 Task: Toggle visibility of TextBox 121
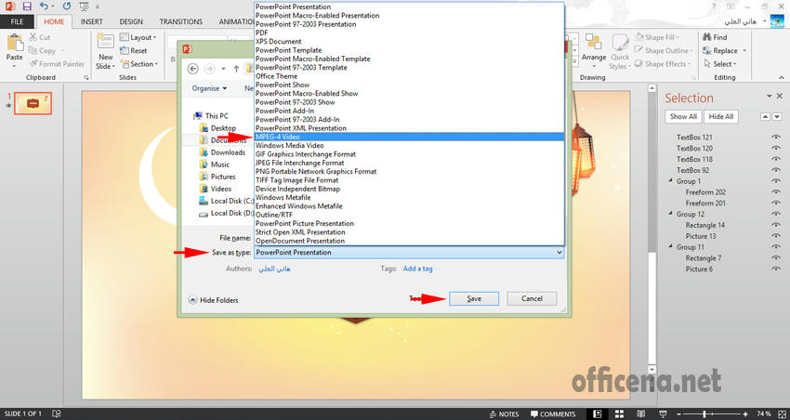pos(775,137)
